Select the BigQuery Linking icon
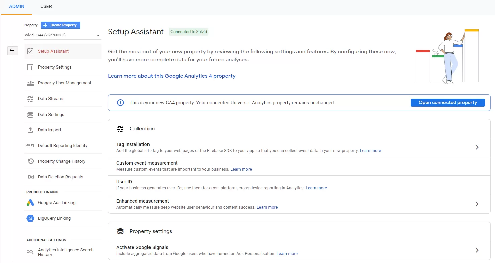The height and width of the screenshot is (263, 495). click(x=30, y=218)
